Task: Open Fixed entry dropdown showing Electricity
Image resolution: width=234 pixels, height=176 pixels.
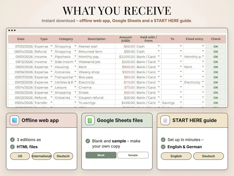Action: pyautogui.click(x=203, y=82)
